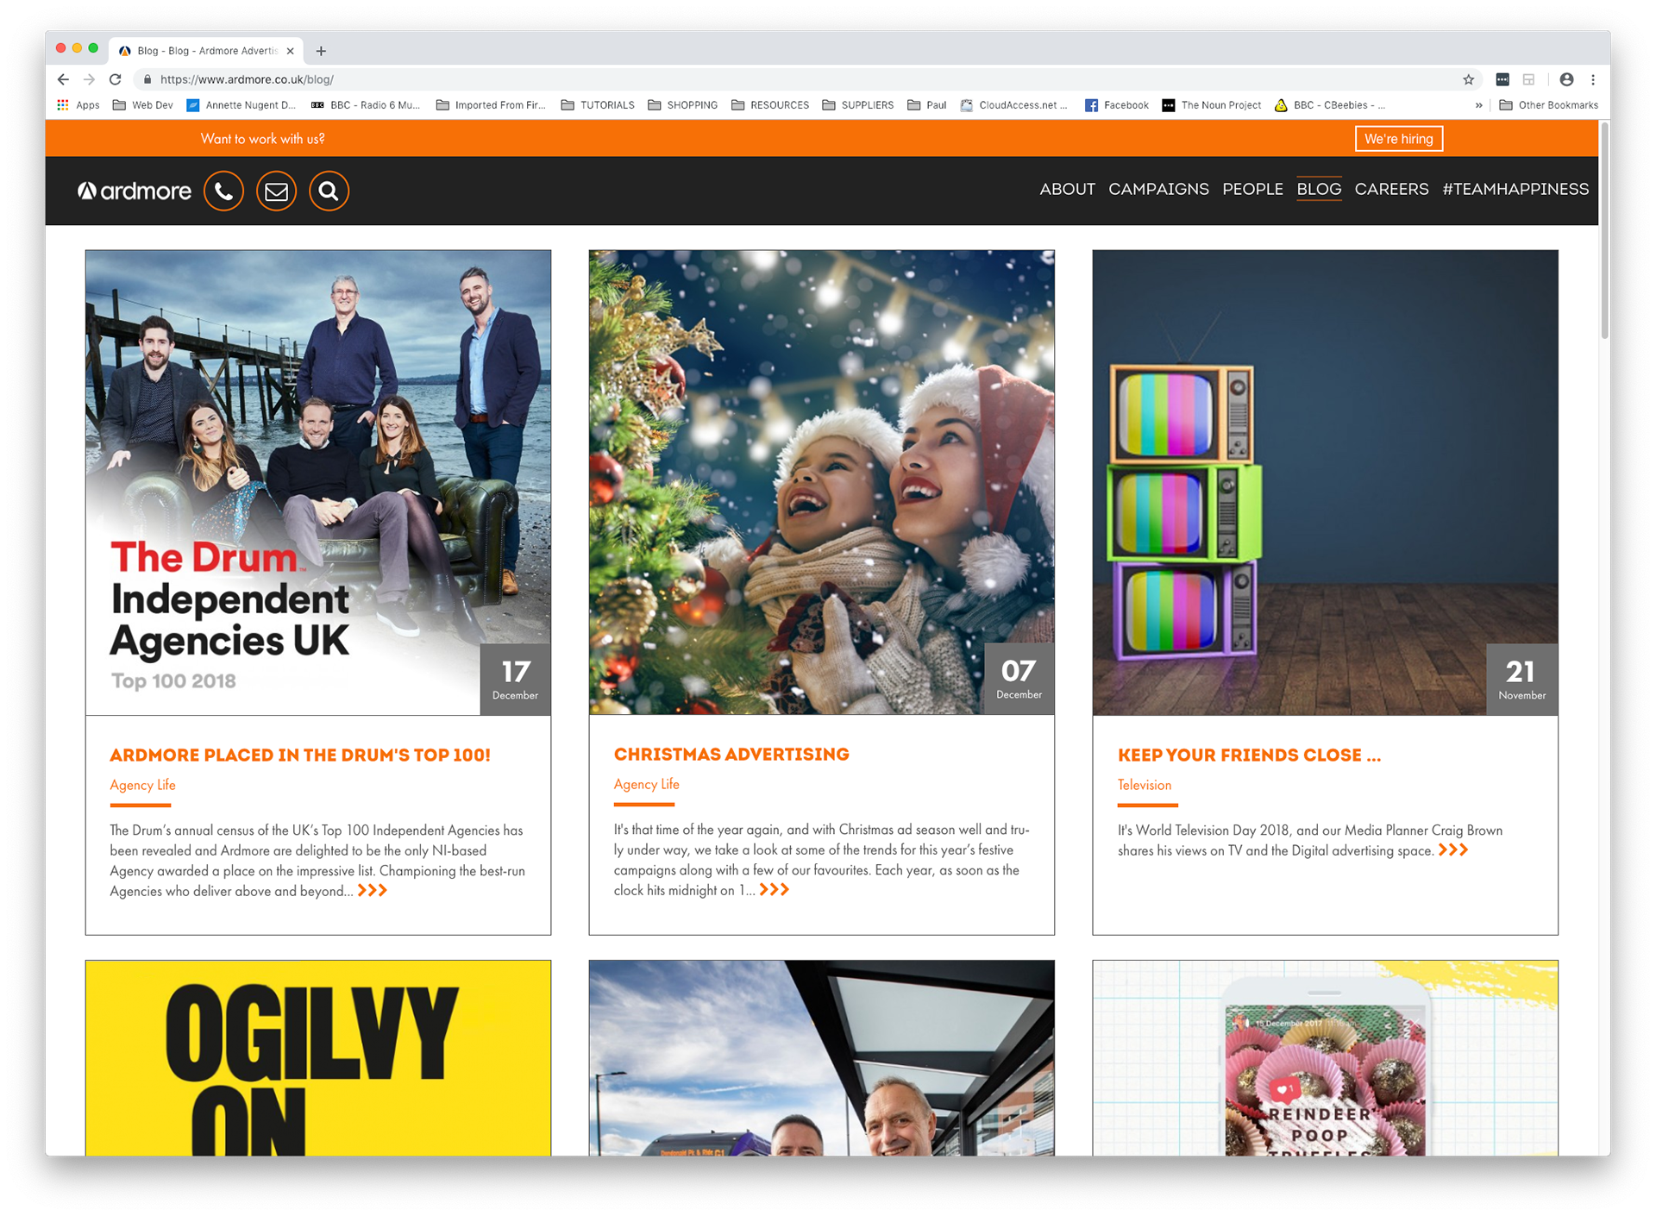Open the CAMPAIGNS menu item
The height and width of the screenshot is (1216, 1656).
(1158, 190)
